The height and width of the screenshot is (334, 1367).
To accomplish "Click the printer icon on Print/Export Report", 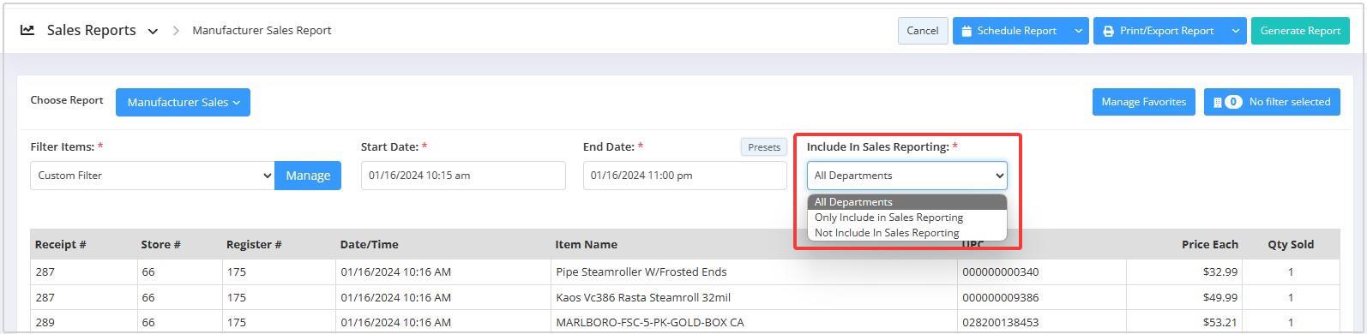I will [x=1108, y=31].
